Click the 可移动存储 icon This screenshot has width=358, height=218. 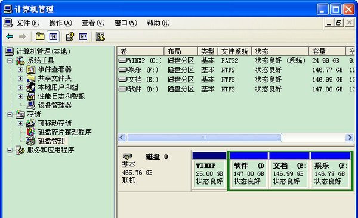[x=31, y=123]
